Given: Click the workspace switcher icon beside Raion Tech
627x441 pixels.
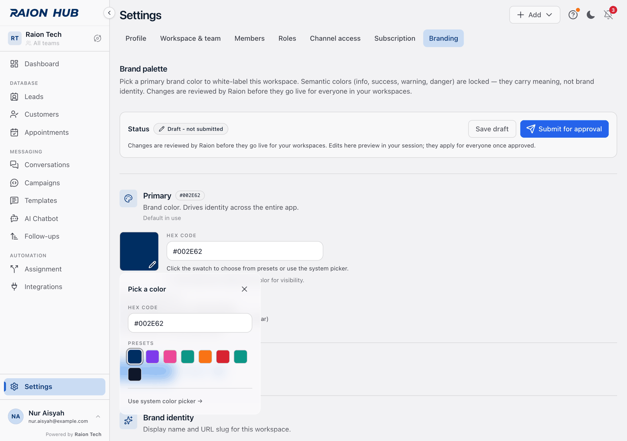Looking at the screenshot, I should [x=98, y=38].
